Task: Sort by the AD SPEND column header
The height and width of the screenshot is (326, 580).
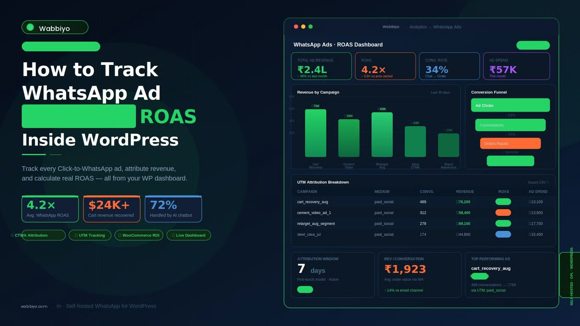Action: [538, 192]
